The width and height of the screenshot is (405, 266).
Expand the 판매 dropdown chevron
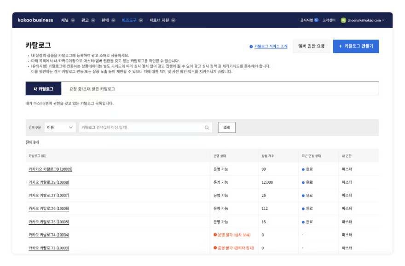113,20
